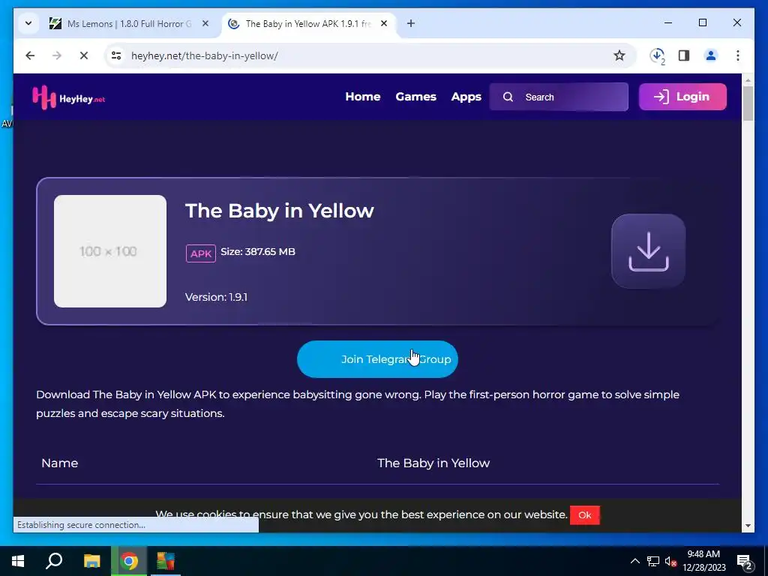Expand the tab search dropdown

[28, 23]
